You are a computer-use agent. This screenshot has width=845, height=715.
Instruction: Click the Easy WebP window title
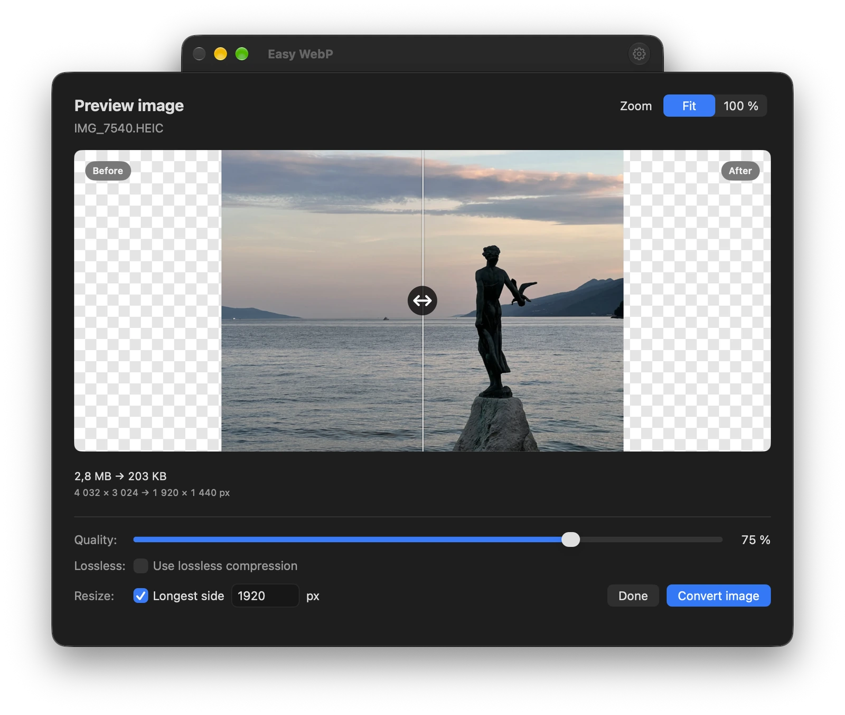point(301,54)
